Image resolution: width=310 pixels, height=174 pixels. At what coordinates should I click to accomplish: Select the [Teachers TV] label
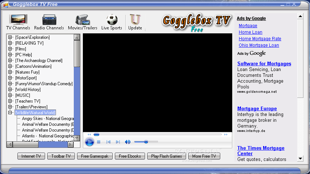[28, 101]
